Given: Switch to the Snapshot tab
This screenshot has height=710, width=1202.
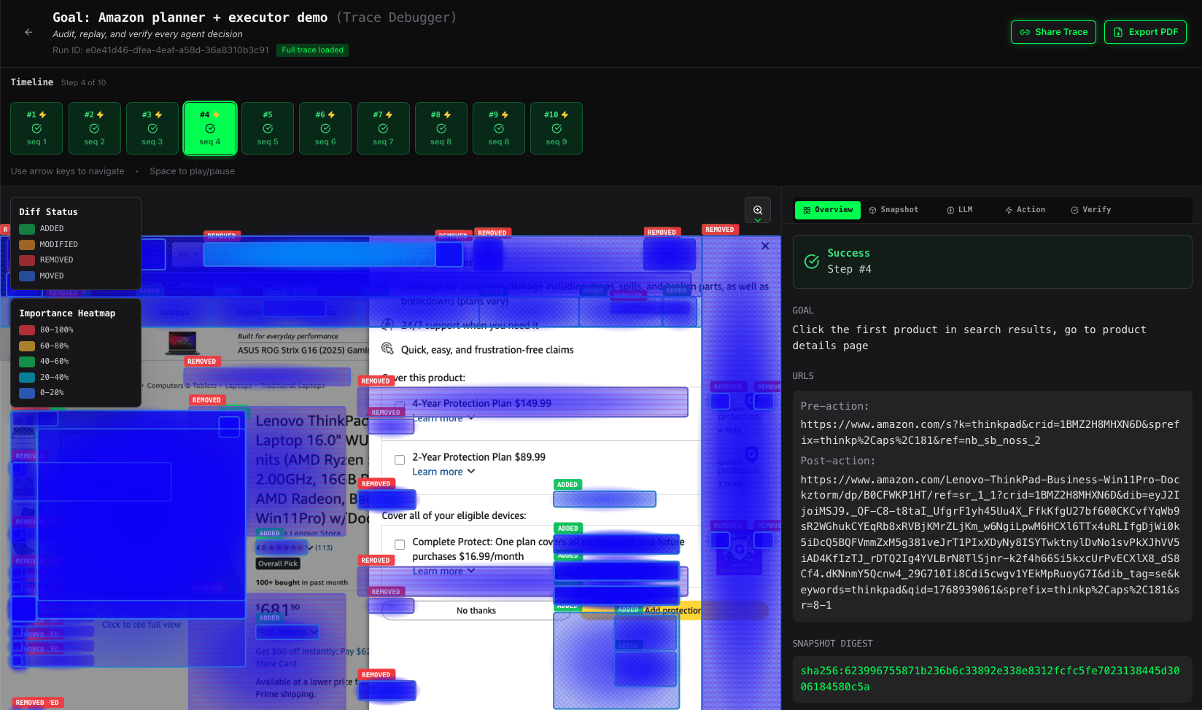Looking at the screenshot, I should pyautogui.click(x=893, y=210).
